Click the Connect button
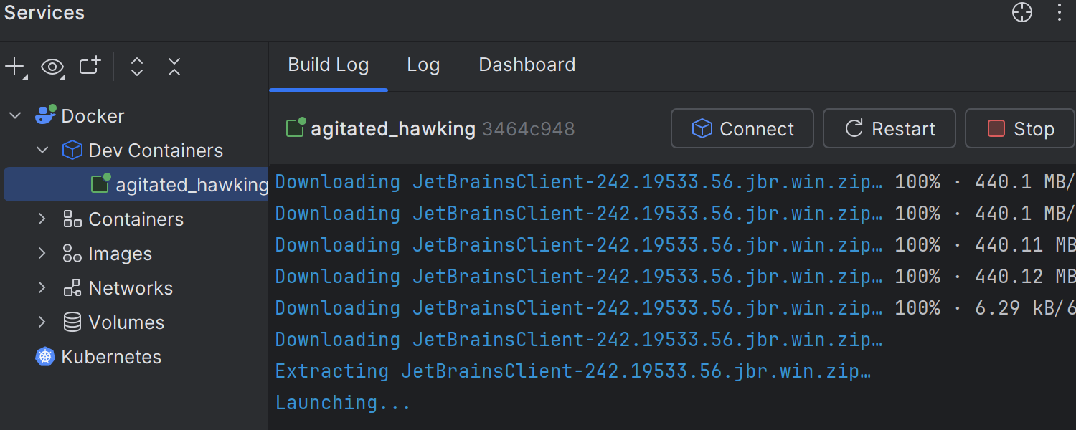This screenshot has height=430, width=1076. pos(742,128)
